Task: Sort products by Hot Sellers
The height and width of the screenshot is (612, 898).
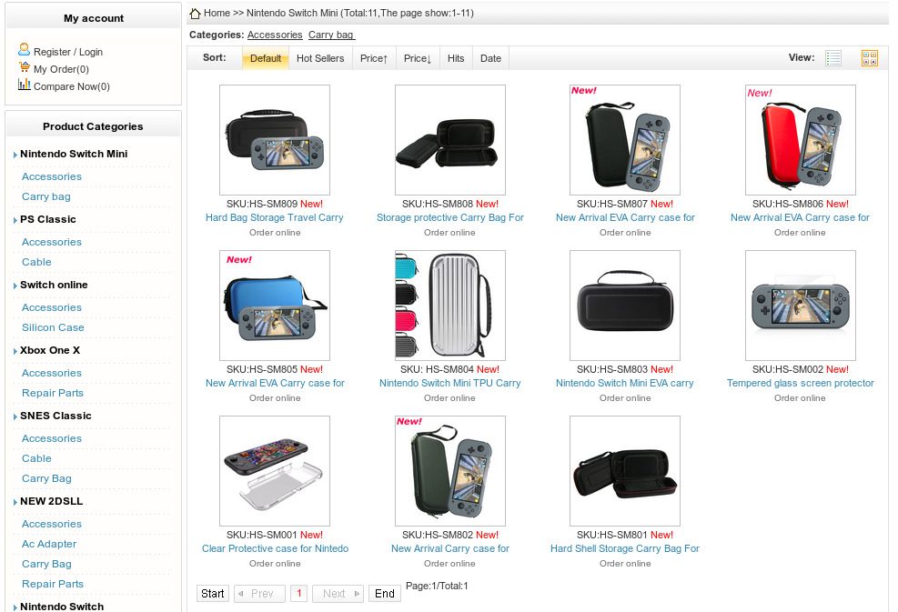Action: point(320,58)
